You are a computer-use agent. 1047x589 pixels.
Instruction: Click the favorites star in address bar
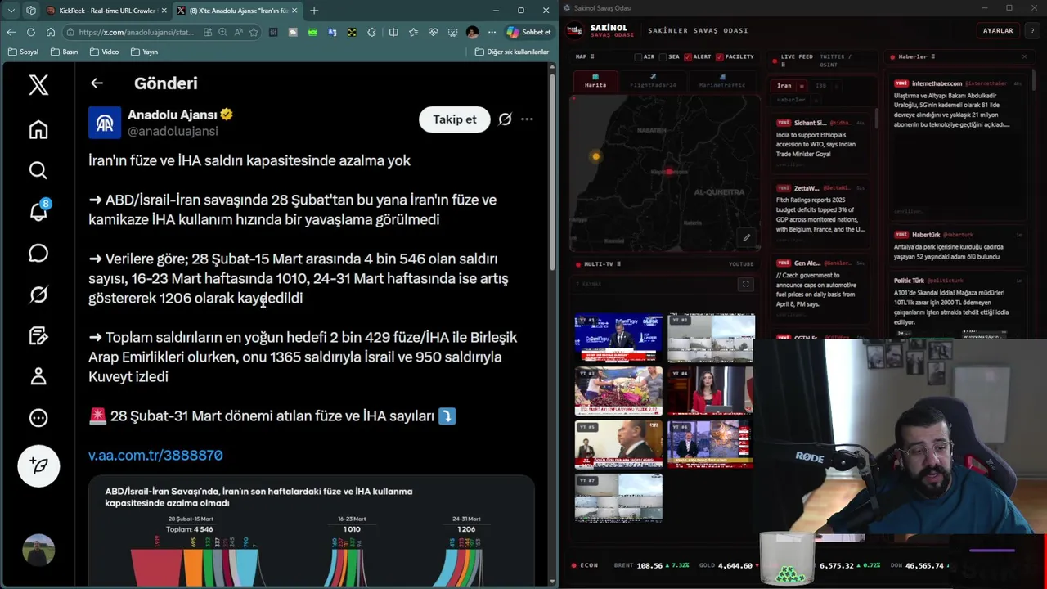pos(254,32)
